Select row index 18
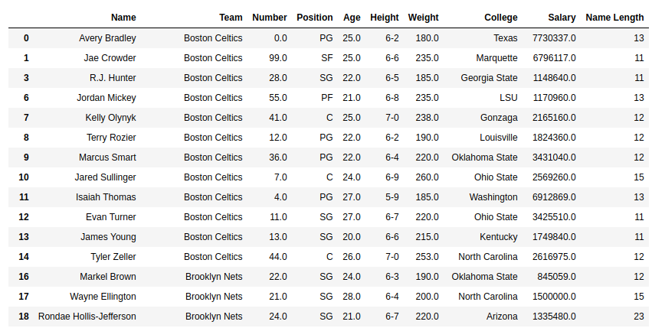The width and height of the screenshot is (652, 328). click(x=24, y=317)
